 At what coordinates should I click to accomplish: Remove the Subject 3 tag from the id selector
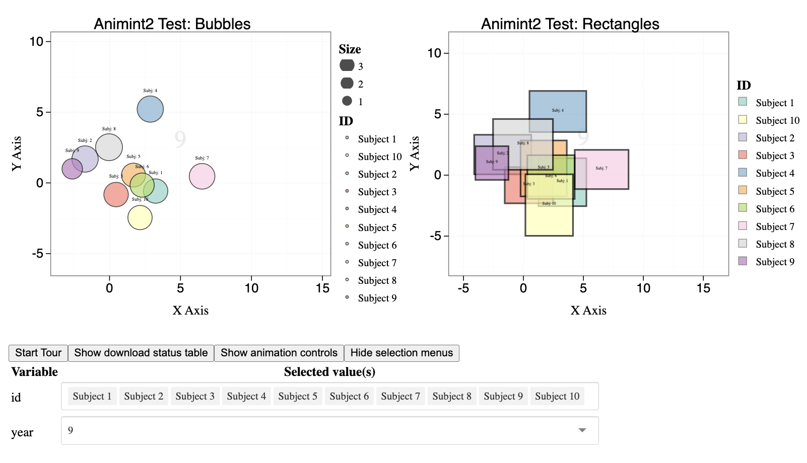tap(195, 397)
